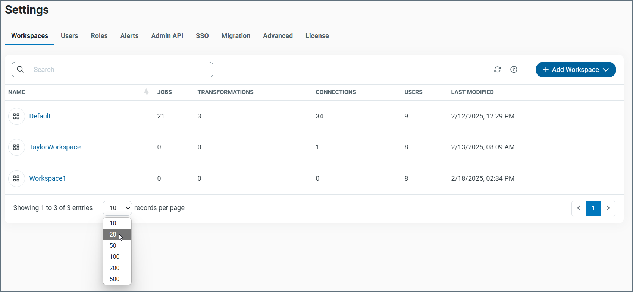This screenshot has width=633, height=292.
Task: Open the help question mark icon
Action: click(x=514, y=70)
